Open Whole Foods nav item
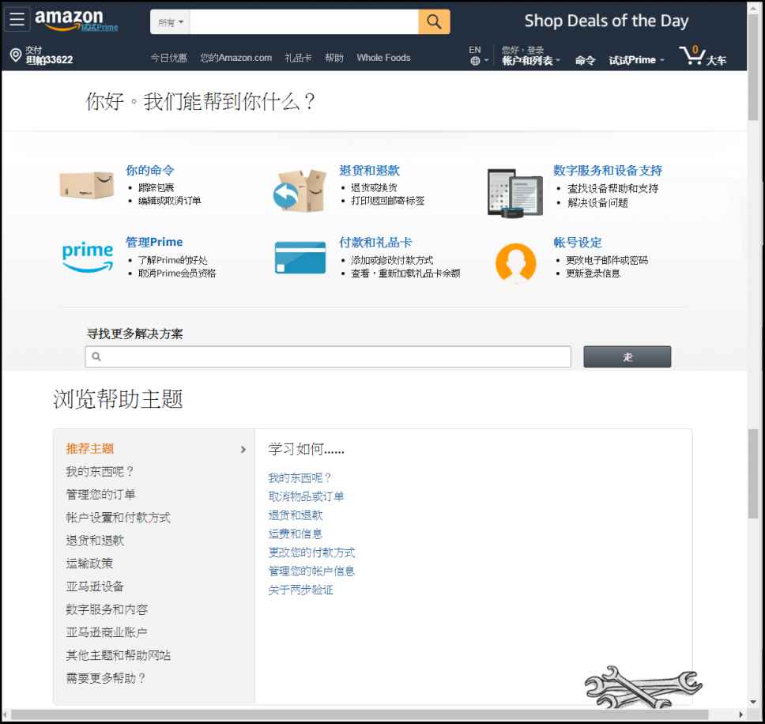This screenshot has width=765, height=724. (x=383, y=58)
